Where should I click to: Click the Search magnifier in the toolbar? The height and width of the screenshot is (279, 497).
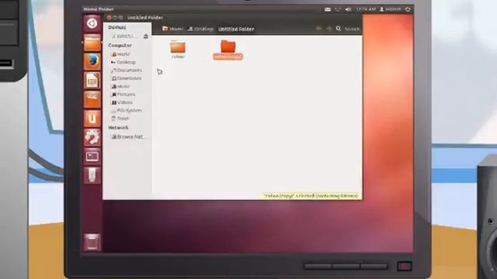click(339, 29)
